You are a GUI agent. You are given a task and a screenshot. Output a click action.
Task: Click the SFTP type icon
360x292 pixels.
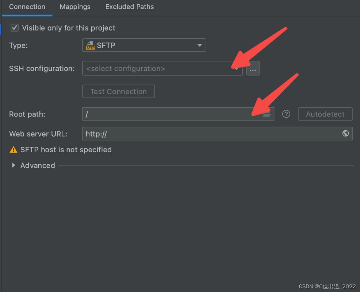pos(90,45)
